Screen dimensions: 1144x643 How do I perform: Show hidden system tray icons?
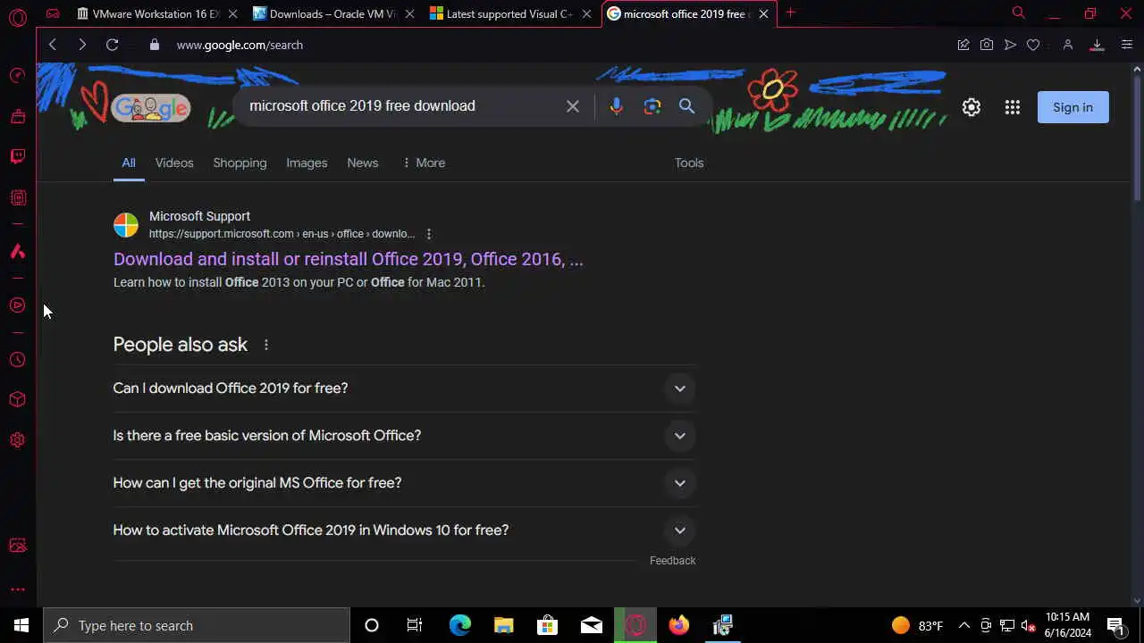point(964,625)
